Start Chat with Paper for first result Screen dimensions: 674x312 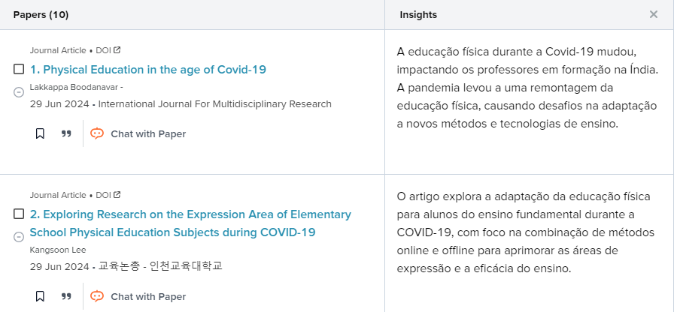138,133
